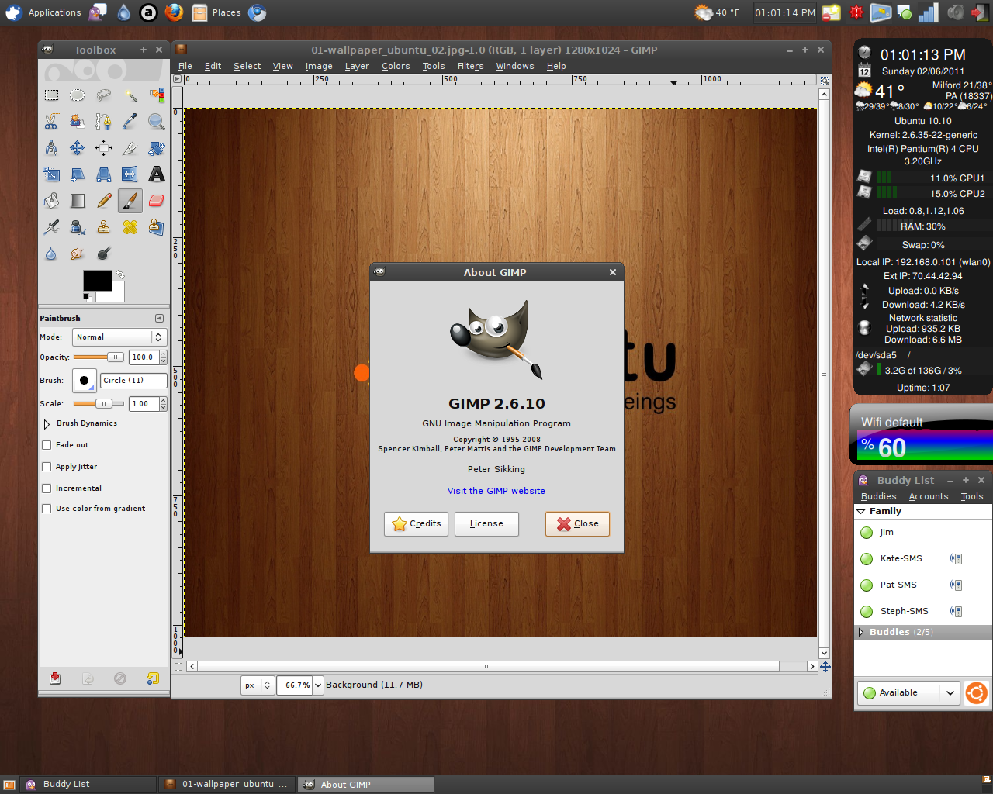Image resolution: width=993 pixels, height=794 pixels.
Task: Open the Filters menu
Action: 470,67
